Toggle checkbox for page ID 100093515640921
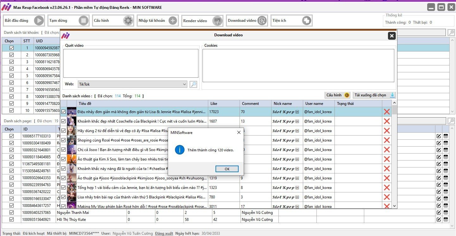Viewport: 456px width, 236px height. pyautogui.click(x=12, y=220)
